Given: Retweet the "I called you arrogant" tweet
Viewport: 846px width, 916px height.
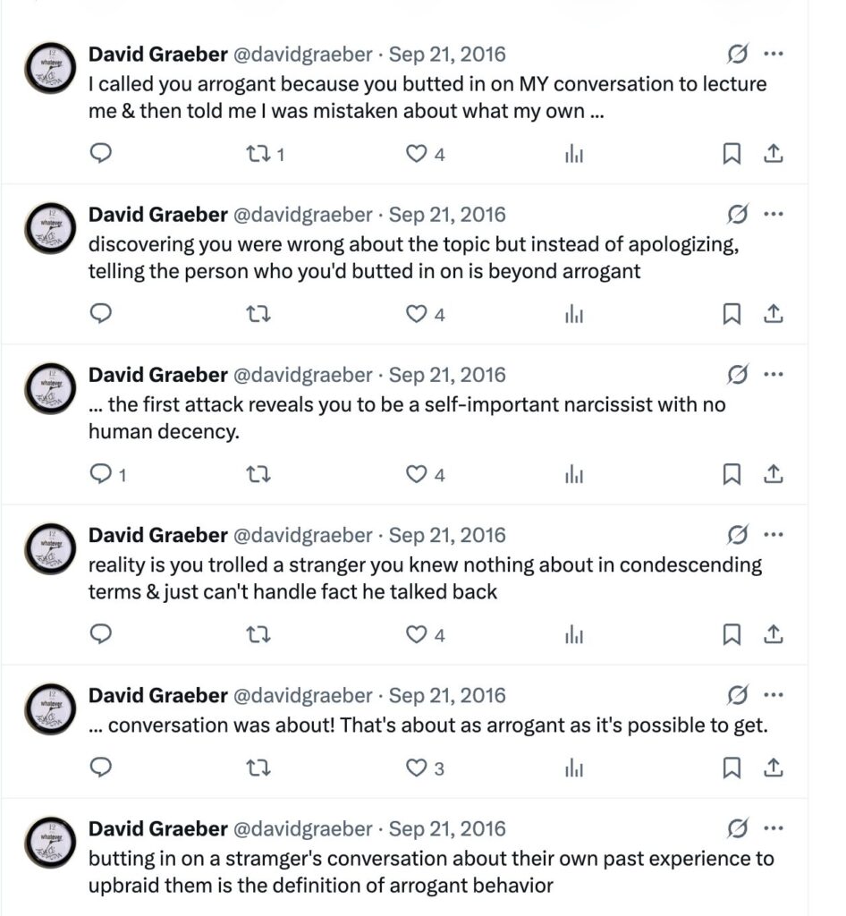Looking at the screenshot, I should (265, 154).
